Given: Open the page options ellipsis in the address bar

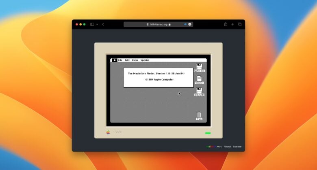Looking at the screenshot, I should tap(190, 24).
